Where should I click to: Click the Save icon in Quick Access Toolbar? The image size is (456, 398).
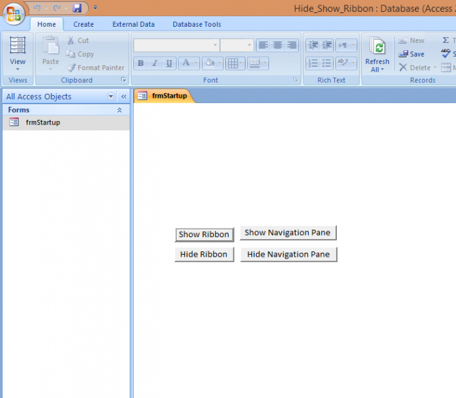77,8
